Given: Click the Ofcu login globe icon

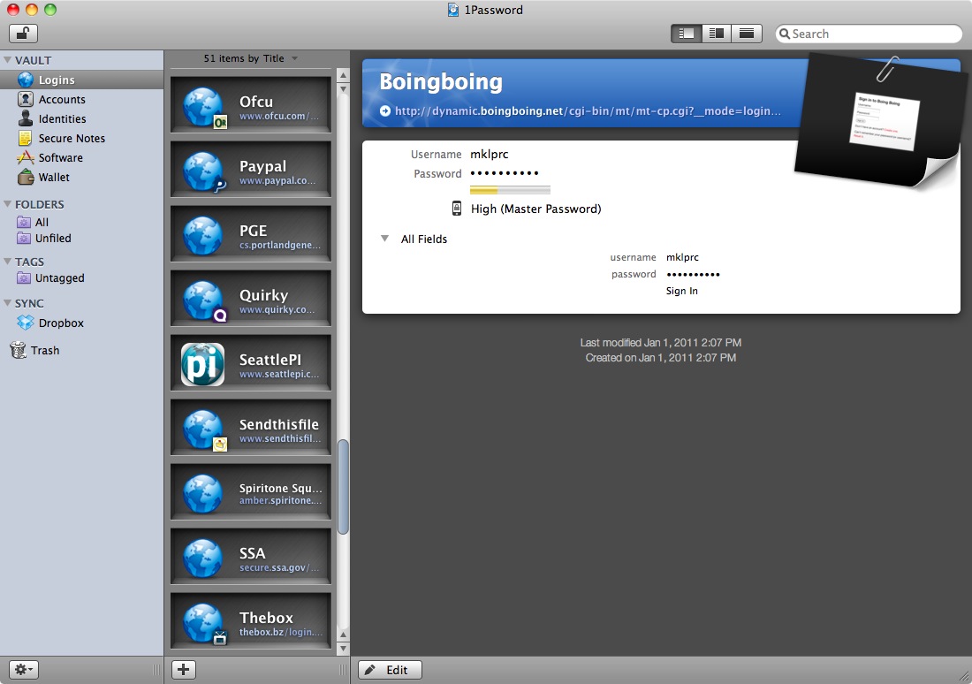Looking at the screenshot, I should click(203, 107).
